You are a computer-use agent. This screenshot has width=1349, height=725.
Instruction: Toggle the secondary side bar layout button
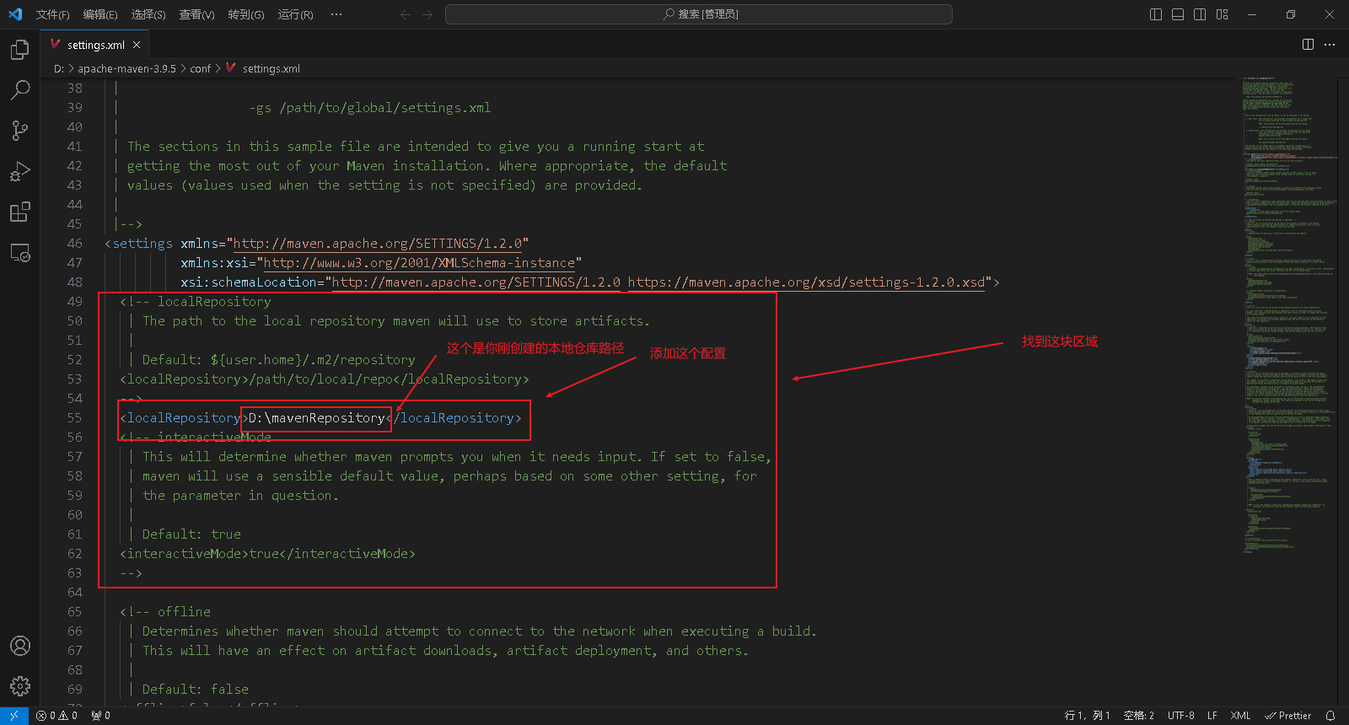tap(1200, 14)
